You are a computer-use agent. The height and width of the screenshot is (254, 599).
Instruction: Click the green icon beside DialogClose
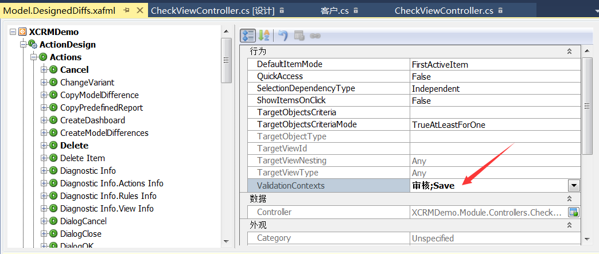pos(53,233)
